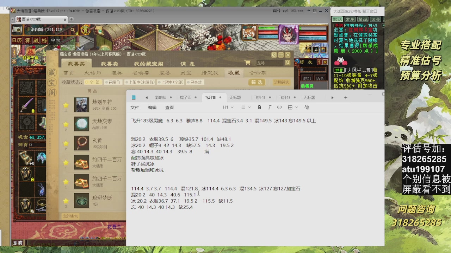Viewport: 451px width, 253px height.
Task: Click the shopping cart icon in 藏宝阁
Action: tap(247, 63)
